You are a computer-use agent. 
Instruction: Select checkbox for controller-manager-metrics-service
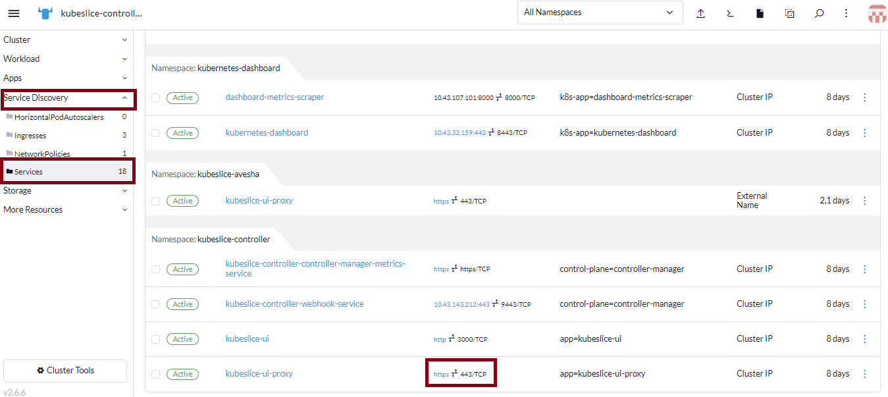pyautogui.click(x=155, y=269)
